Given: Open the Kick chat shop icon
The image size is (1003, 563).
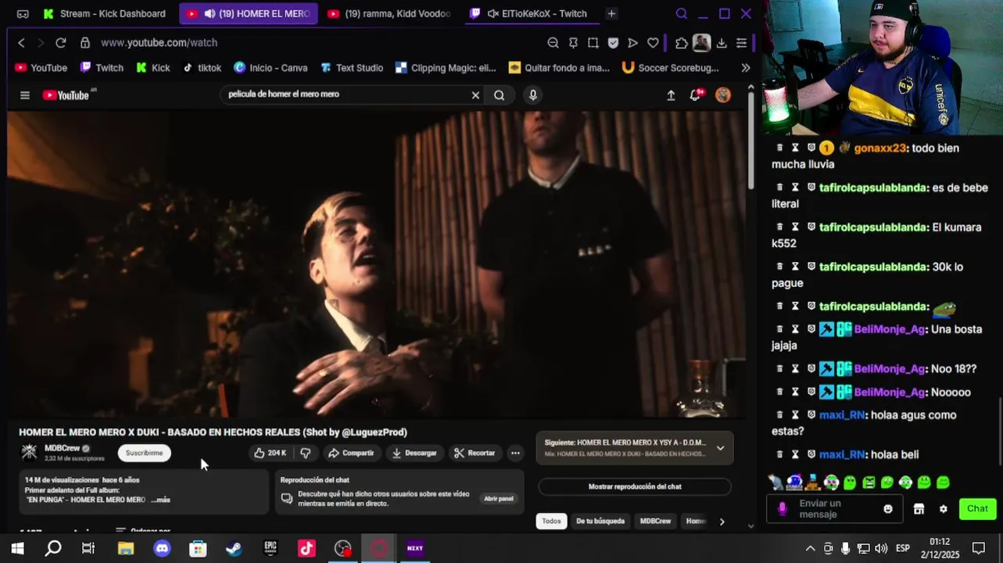Looking at the screenshot, I should point(919,509).
